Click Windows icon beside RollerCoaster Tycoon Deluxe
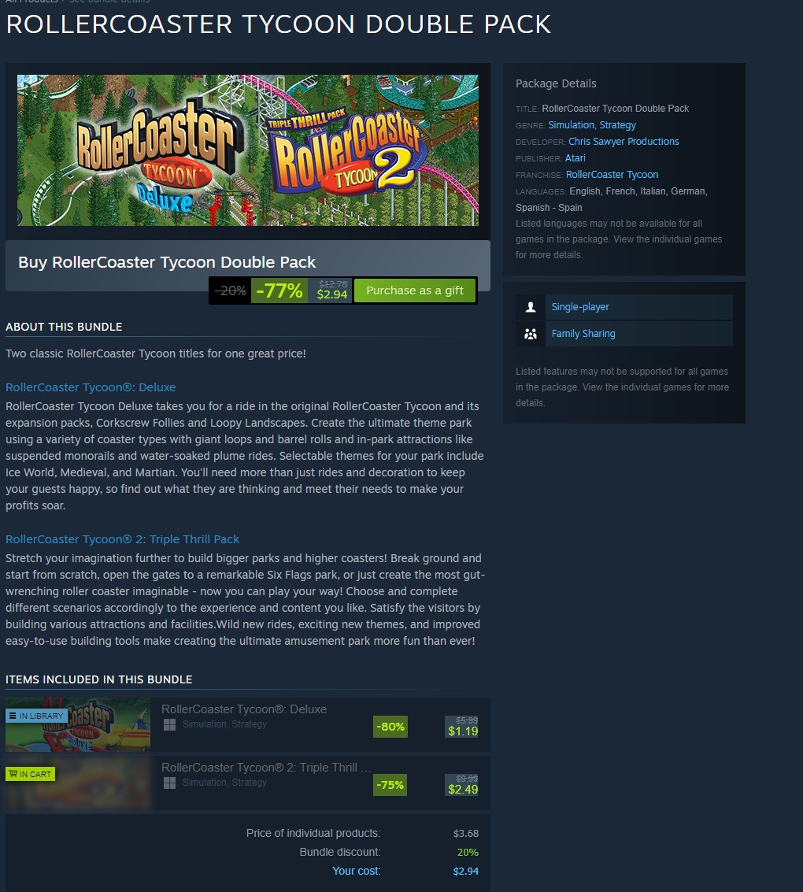Viewport: 803px width, 892px height. click(169, 725)
